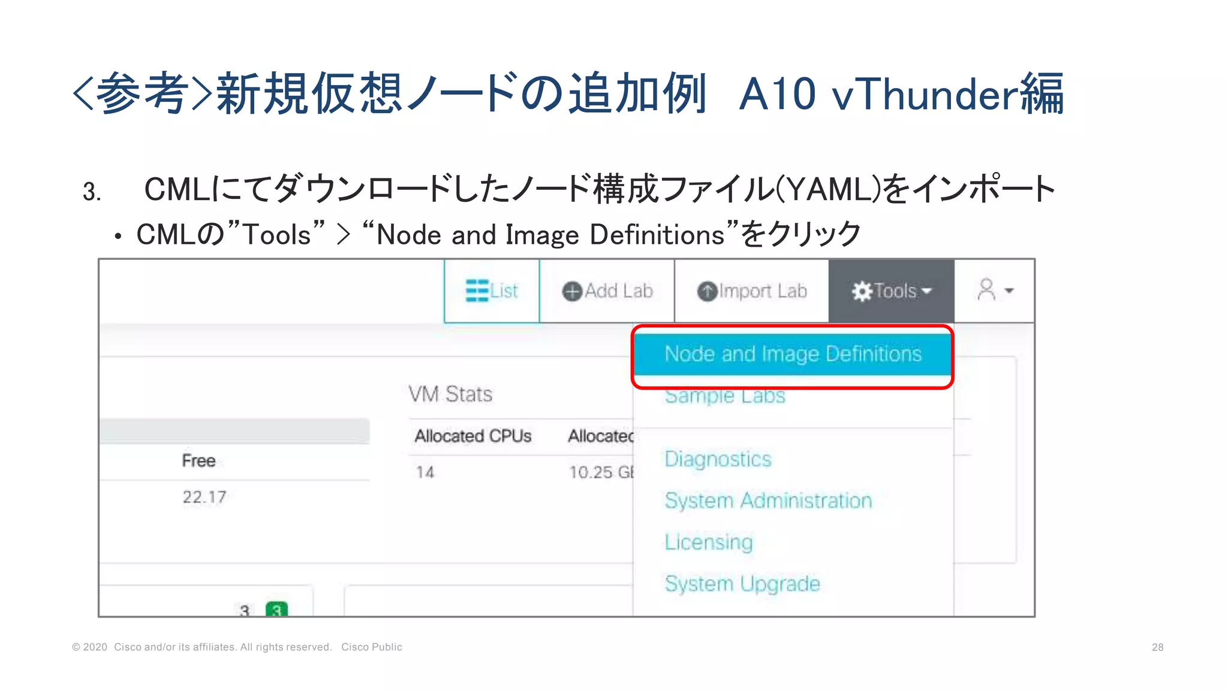Click the Allocated CPUs column header
This screenshot has width=1228, height=690.
[472, 436]
